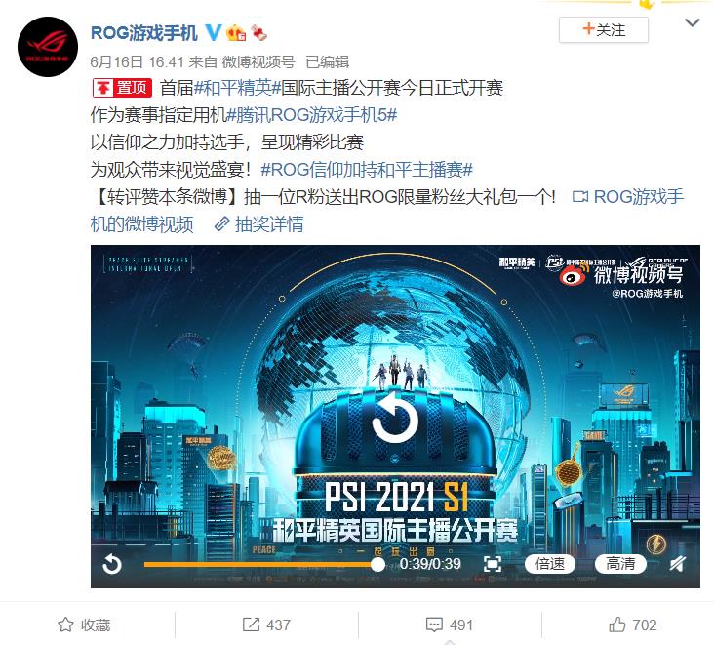Click the video progress slider handle
This screenshot has width=714, height=645.
tap(377, 565)
